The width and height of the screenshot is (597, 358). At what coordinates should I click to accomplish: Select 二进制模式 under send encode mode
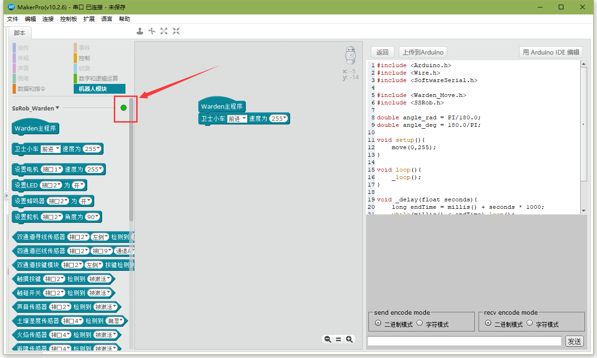point(378,323)
